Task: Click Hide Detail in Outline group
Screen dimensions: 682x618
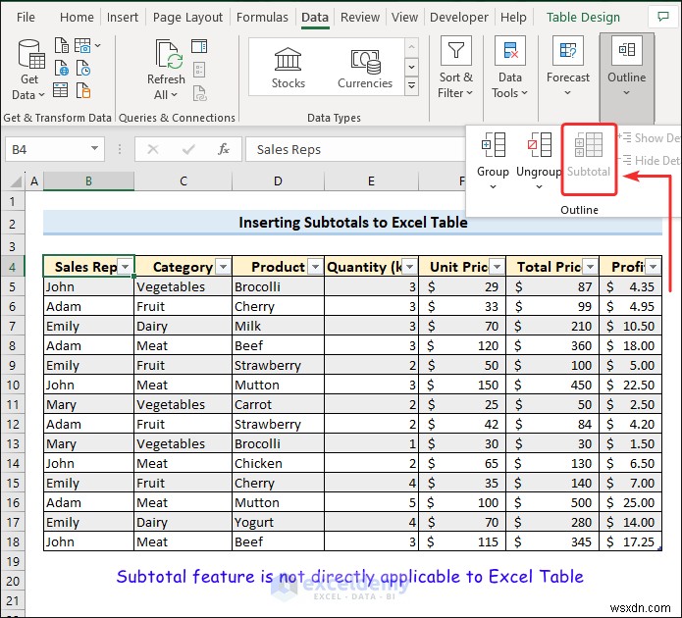Action: tap(650, 161)
